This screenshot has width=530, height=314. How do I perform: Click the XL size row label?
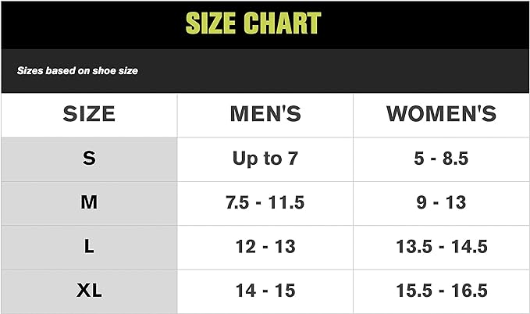click(x=89, y=291)
